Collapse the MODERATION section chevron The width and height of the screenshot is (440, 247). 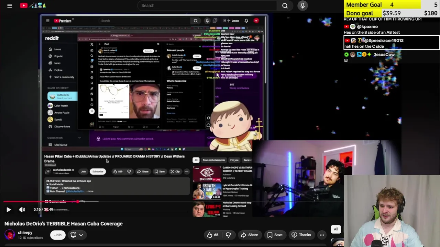coord(79,138)
